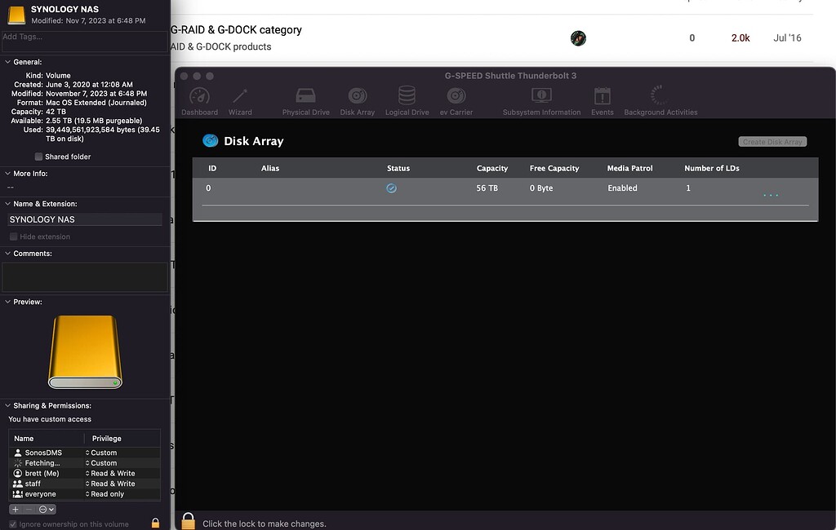Open the three-dot menu on disk array row
The image size is (836, 530).
(770, 196)
